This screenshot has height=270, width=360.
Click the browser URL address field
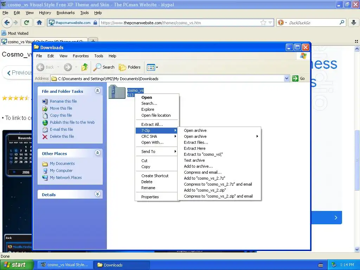pos(180,23)
